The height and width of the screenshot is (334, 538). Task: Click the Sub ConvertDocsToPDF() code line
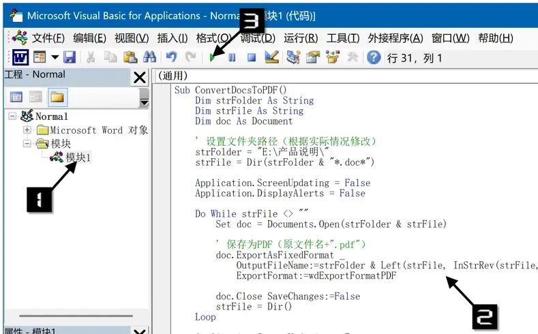pos(230,90)
